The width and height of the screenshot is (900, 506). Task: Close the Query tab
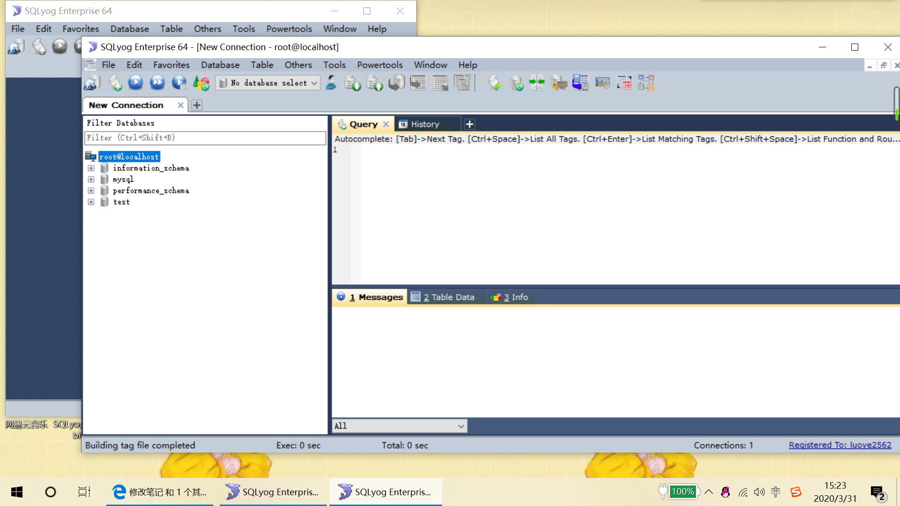[x=386, y=124]
